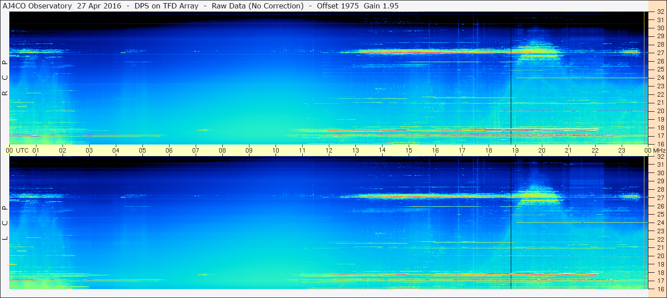The image size is (667, 298).
Task: Select hour 09 on the UTC axis
Action: pos(249,150)
